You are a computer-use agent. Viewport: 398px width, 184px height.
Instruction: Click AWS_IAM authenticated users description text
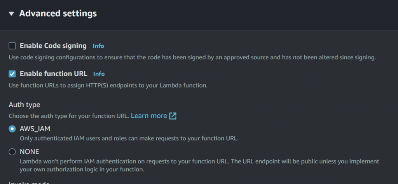pyautogui.click(x=129, y=139)
